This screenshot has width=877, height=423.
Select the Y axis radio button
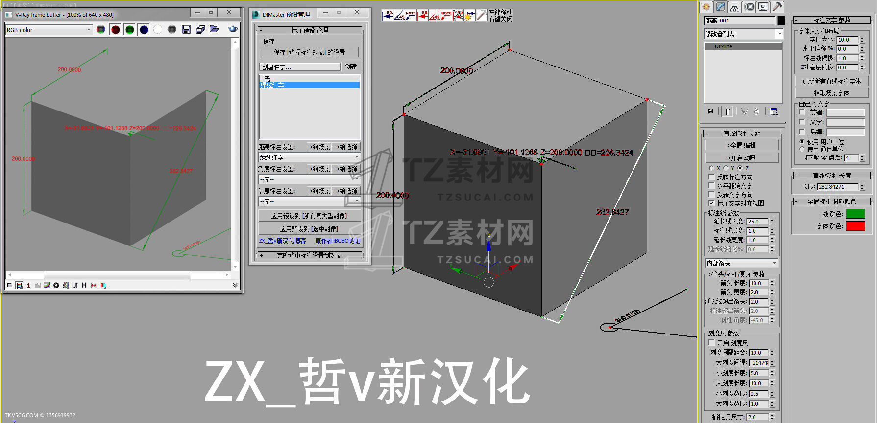(726, 168)
